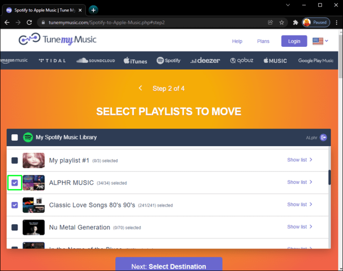343x271 pixels.
Task: Click the Nu Metal Generation playlist name
Action: point(80,227)
